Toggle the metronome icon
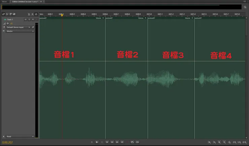Image resolution: width=249 pixels, height=146 pixels. [29, 14]
